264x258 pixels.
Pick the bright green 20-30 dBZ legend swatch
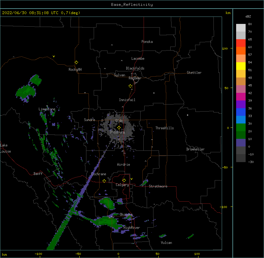[x=241, y=127]
